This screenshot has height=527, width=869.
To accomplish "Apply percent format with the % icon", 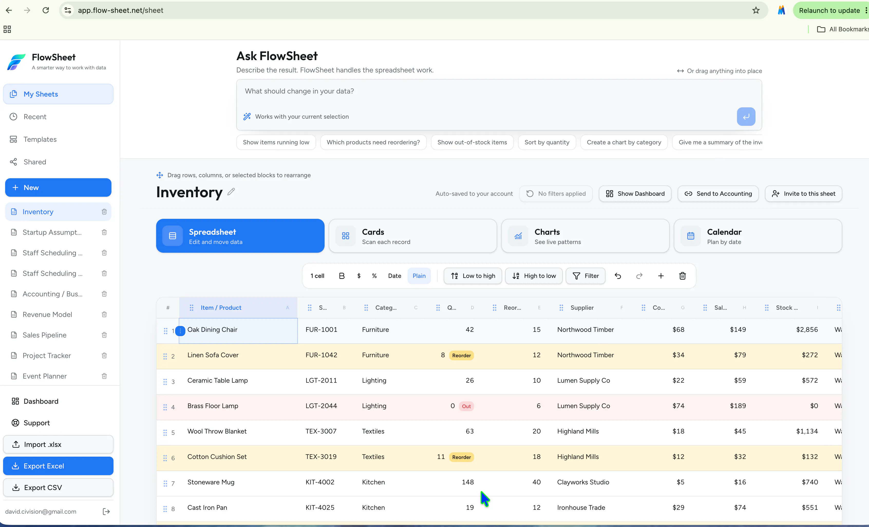I will [x=374, y=276].
